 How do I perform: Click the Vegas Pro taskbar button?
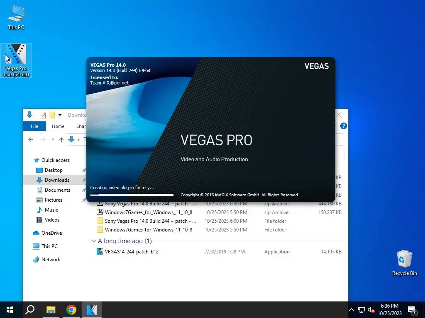[92, 310]
